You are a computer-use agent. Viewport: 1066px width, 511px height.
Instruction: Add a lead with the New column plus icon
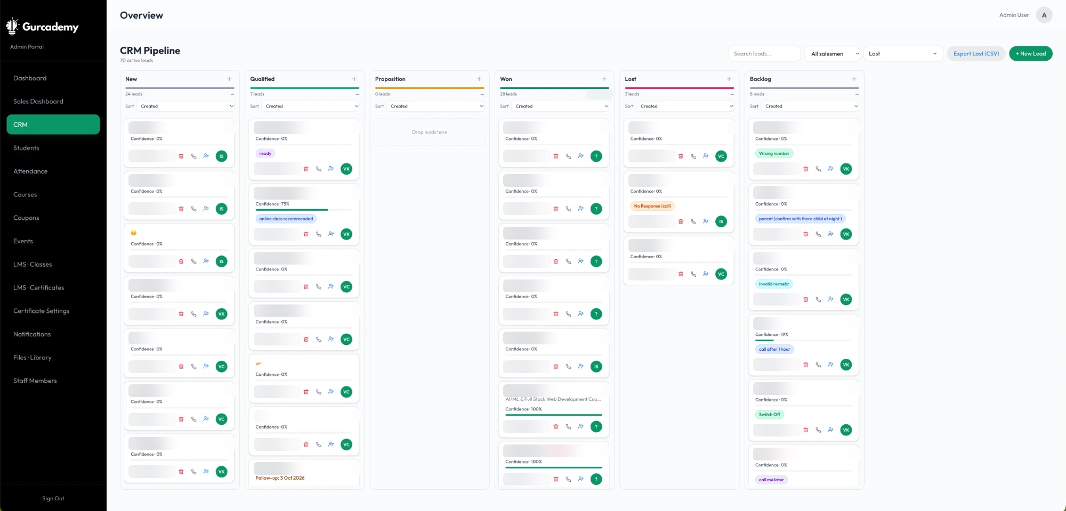click(x=229, y=79)
